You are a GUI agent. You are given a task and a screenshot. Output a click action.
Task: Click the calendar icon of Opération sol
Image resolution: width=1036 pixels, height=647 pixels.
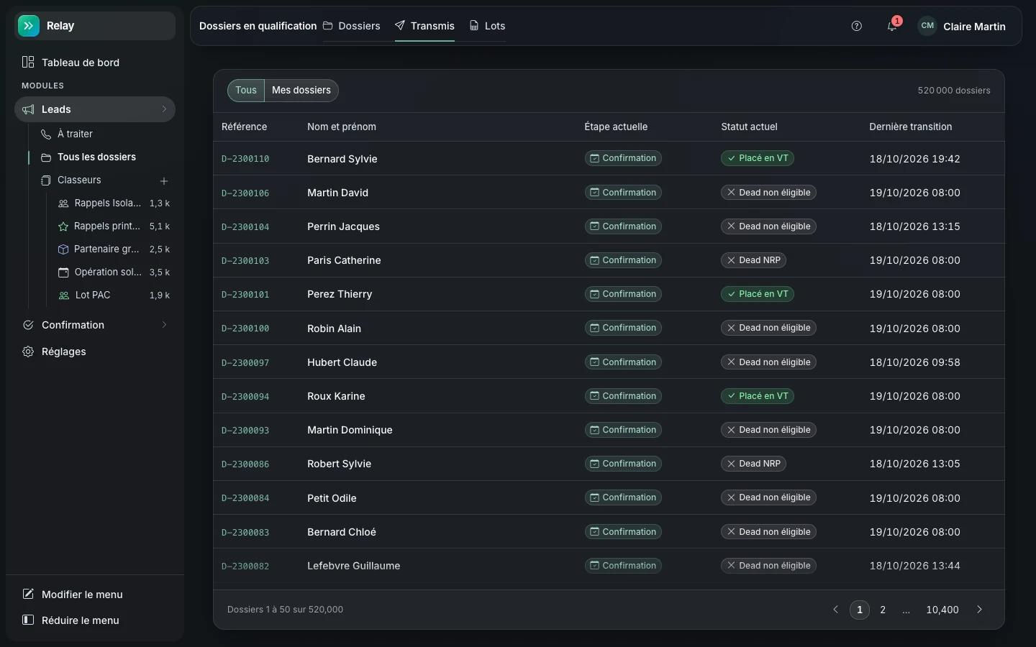click(63, 272)
